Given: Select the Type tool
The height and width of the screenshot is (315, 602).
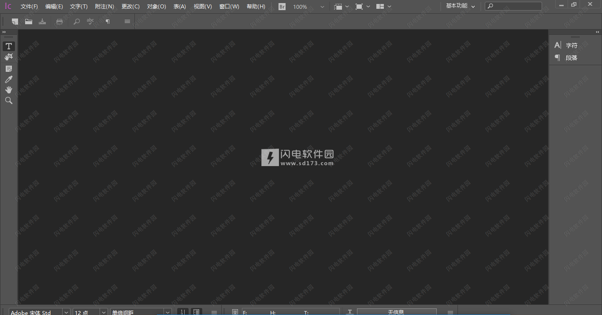Looking at the screenshot, I should [x=9, y=46].
